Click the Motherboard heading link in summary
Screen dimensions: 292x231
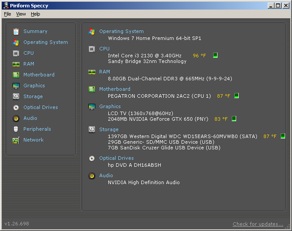[115, 89]
